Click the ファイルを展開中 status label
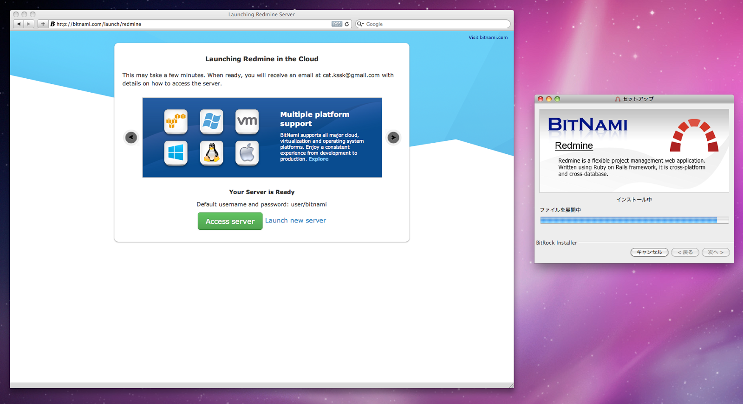743x404 pixels. point(560,210)
